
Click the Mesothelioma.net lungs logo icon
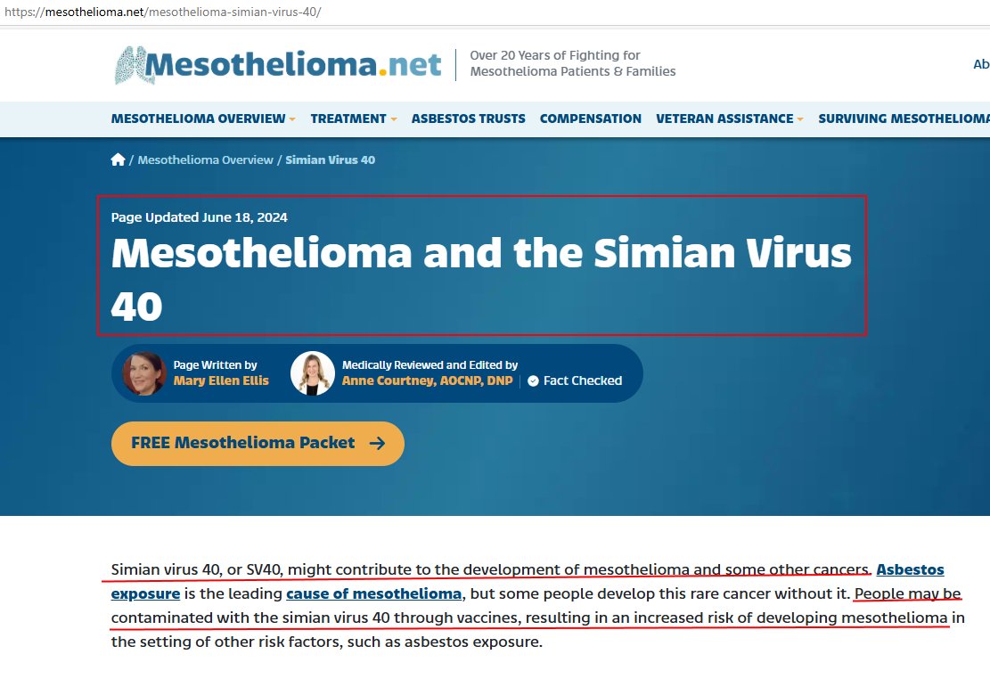pos(129,65)
